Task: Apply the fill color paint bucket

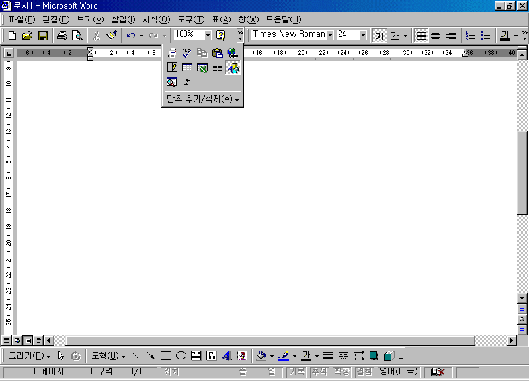Action: [x=261, y=356]
